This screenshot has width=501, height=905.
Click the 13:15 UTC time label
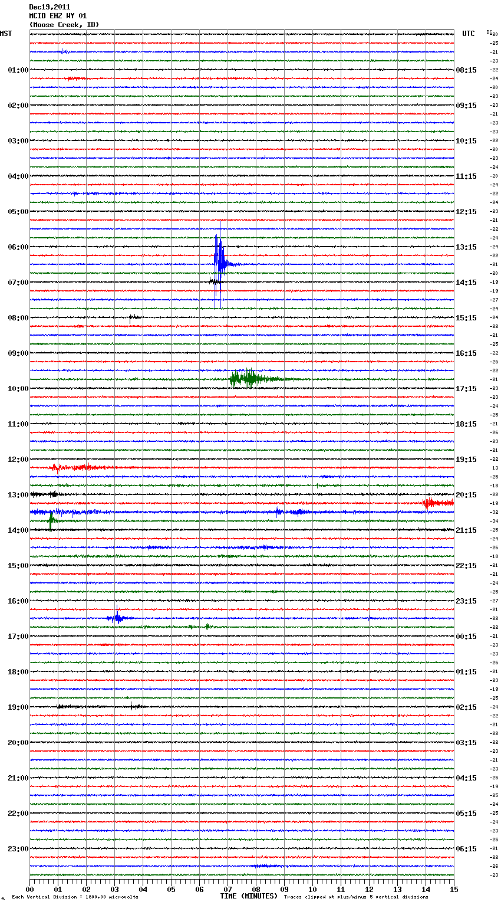(x=466, y=247)
